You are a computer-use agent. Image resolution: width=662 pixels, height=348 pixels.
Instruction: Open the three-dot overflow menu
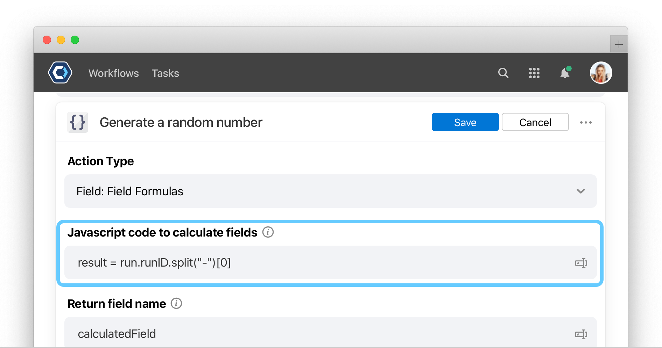coord(586,122)
